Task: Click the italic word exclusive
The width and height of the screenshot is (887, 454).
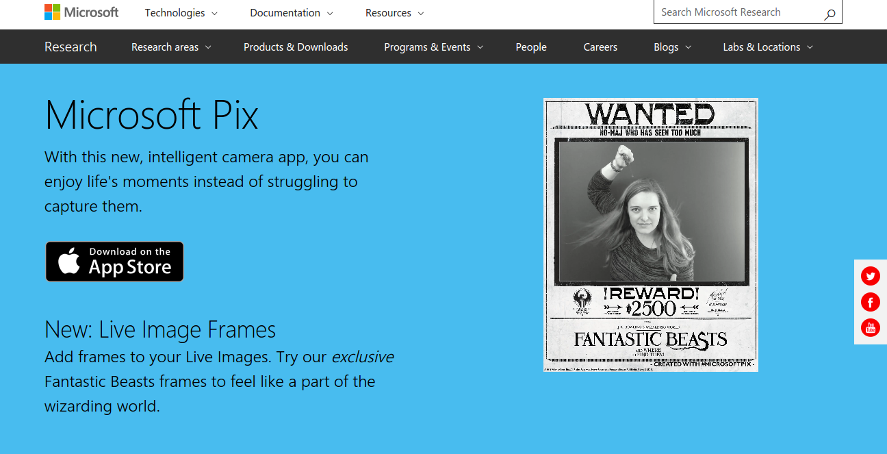Action: click(362, 357)
